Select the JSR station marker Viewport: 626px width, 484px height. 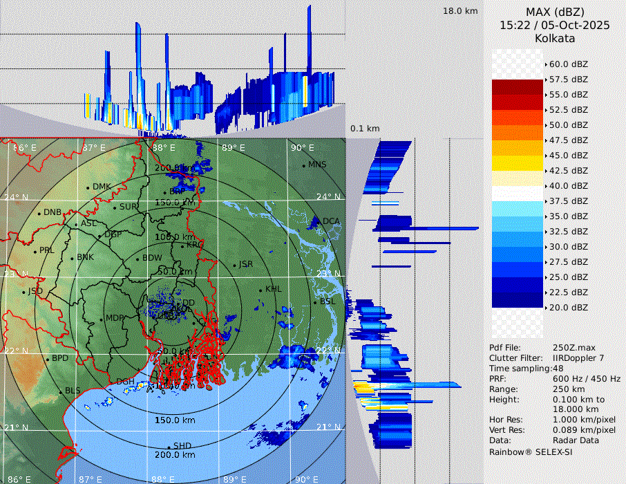pos(234,266)
